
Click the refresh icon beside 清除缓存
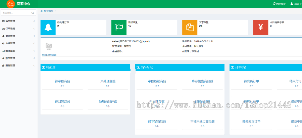tap(274, 4)
